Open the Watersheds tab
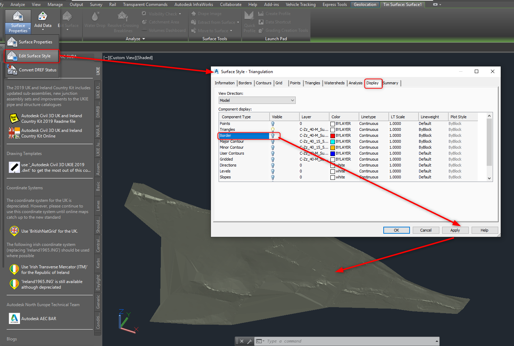Screen dimensions: 514x346 click(334, 83)
